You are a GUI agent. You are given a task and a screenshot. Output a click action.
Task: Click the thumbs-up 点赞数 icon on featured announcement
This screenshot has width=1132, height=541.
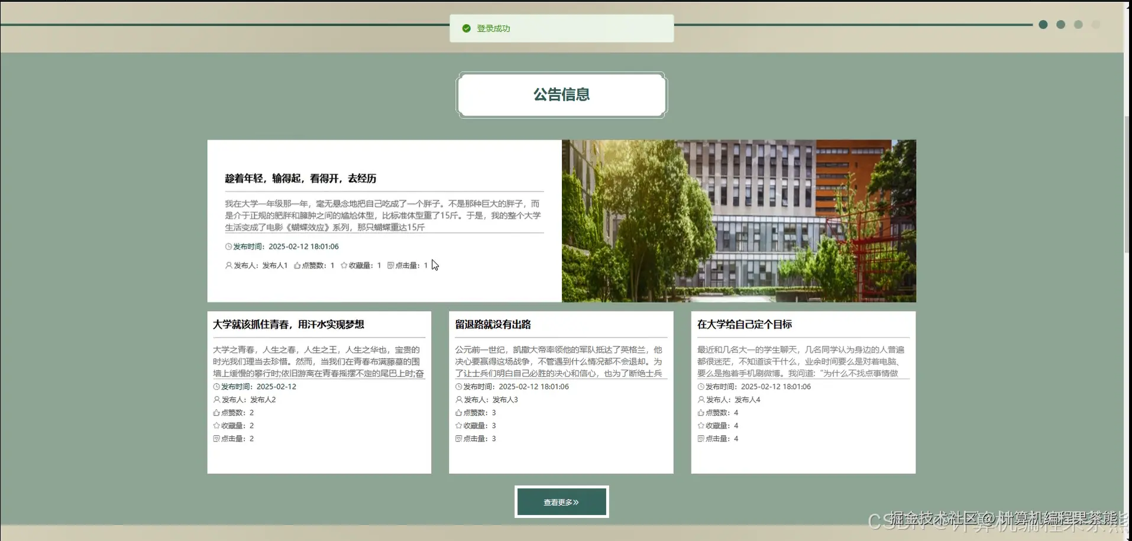click(298, 265)
